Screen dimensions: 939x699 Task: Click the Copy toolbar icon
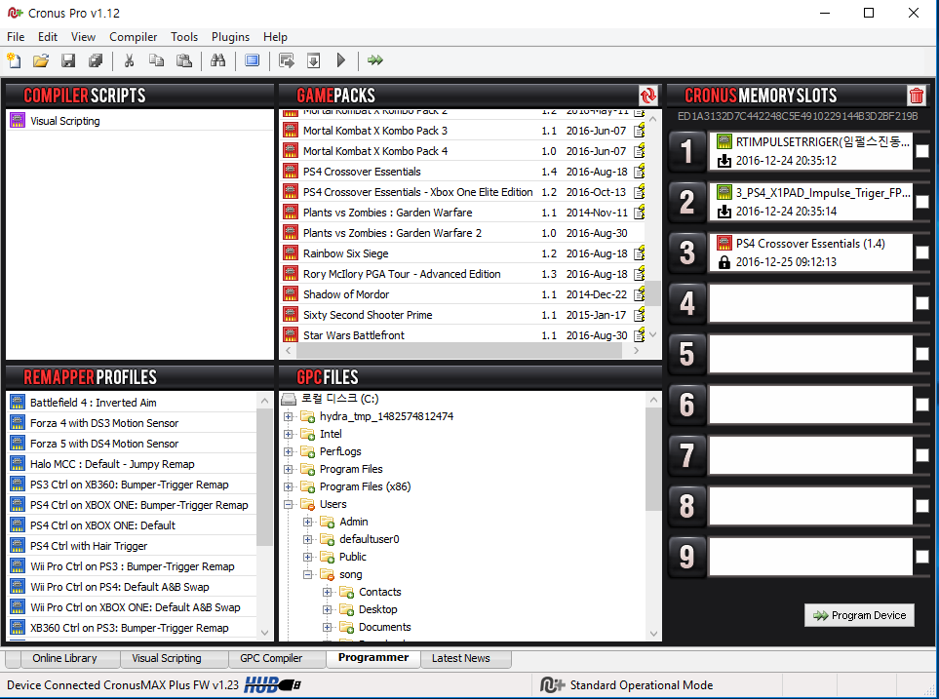(156, 60)
